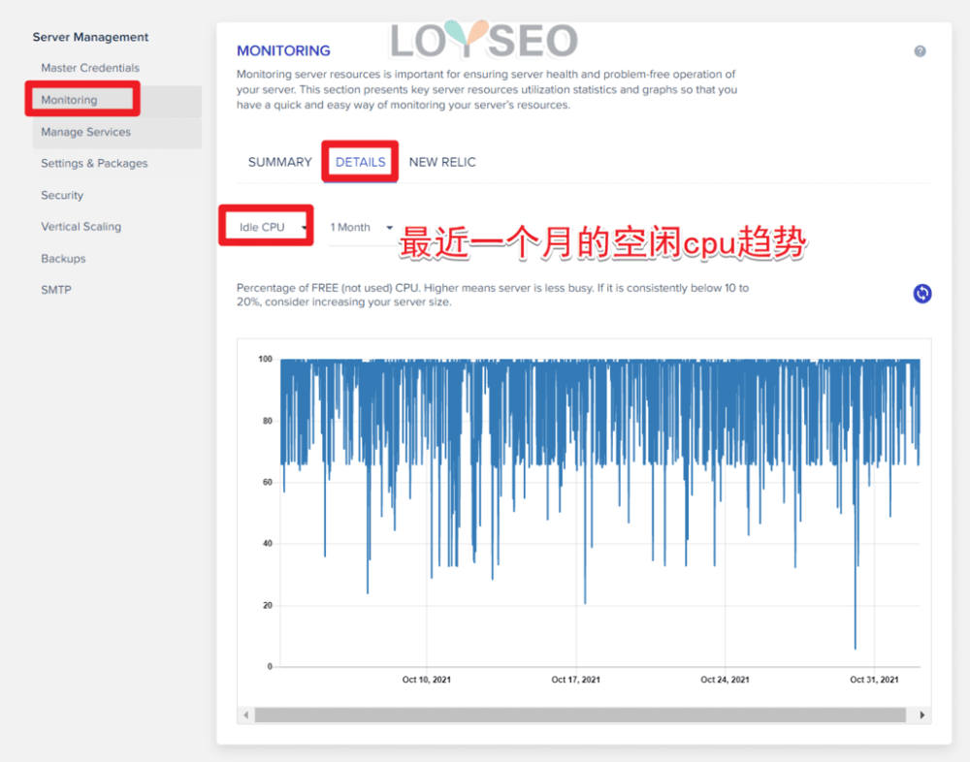Click the chart scrollbar right arrow
The height and width of the screenshot is (762, 970).
(921, 715)
